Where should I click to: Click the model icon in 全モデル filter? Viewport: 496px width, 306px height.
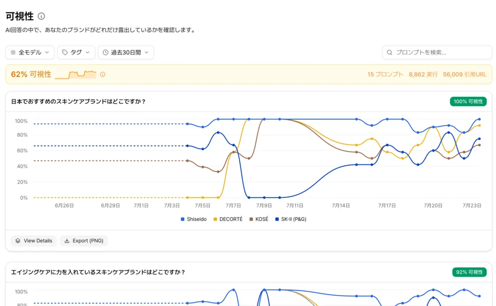point(13,52)
